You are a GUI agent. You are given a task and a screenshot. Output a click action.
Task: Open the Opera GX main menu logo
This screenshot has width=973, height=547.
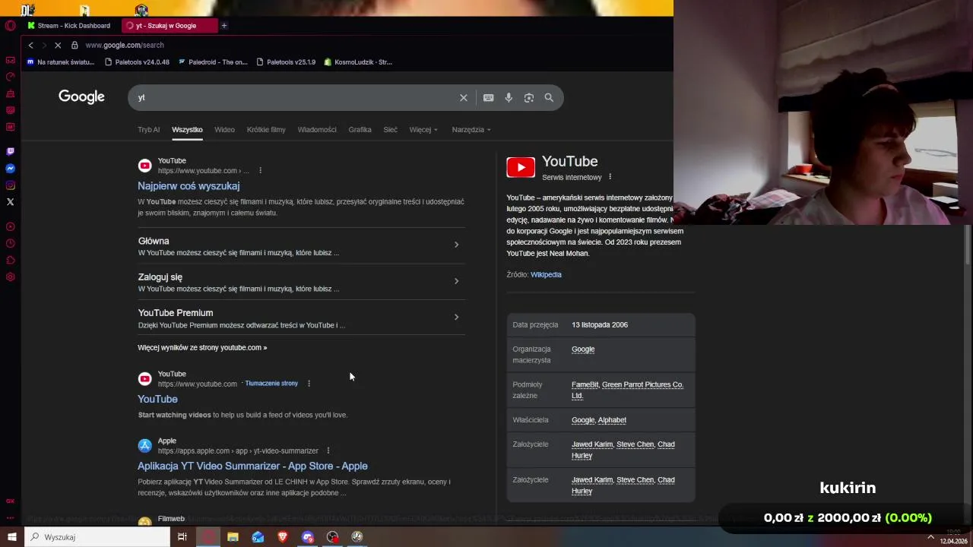[x=10, y=26]
